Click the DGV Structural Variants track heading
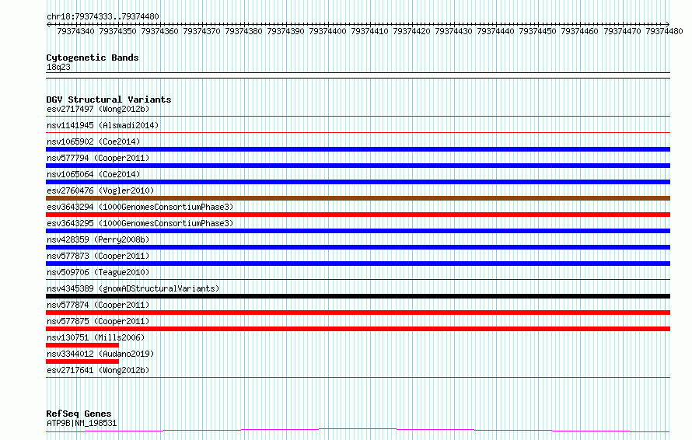 tap(109, 100)
